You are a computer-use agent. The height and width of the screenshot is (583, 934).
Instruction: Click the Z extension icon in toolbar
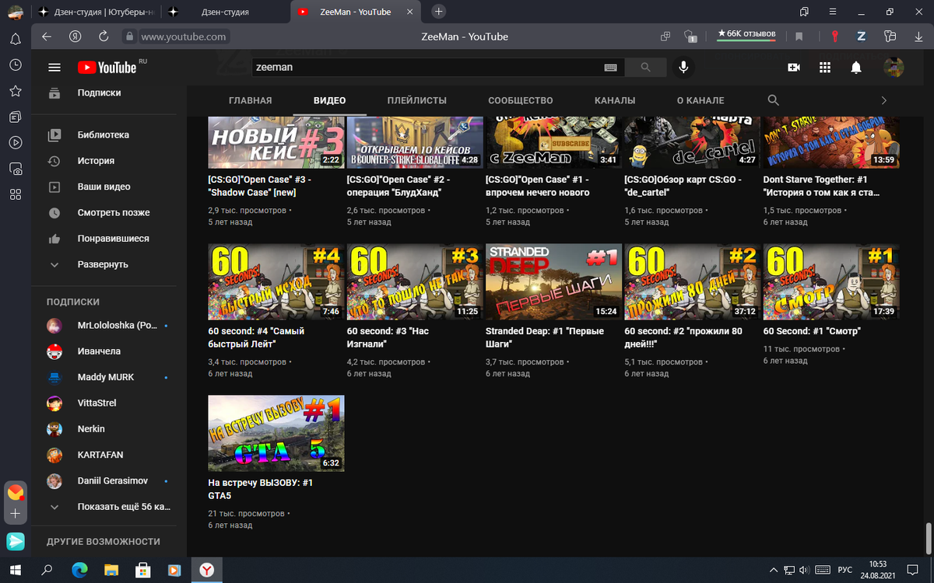click(x=862, y=37)
